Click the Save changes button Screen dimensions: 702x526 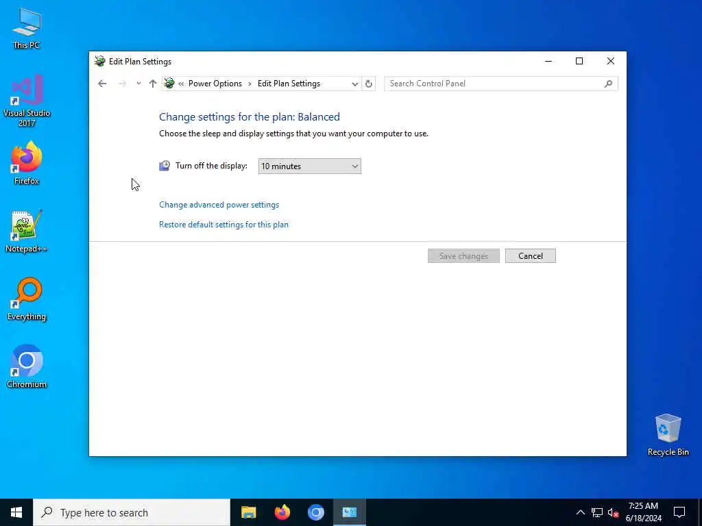[463, 256]
